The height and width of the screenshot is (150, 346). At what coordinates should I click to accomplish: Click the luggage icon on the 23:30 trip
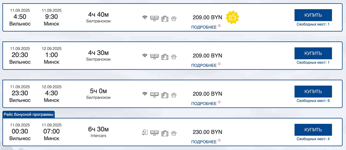tap(165, 94)
